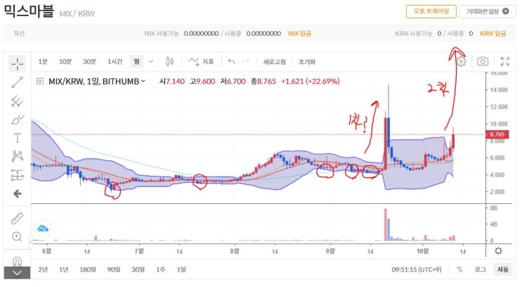The width and height of the screenshot is (522, 287).
Task: Select the 30분 interval
Action: pyautogui.click(x=89, y=62)
